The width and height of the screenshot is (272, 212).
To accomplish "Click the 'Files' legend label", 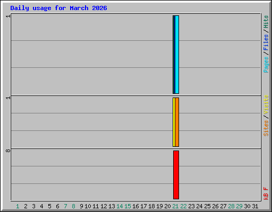I will coord(266,42).
